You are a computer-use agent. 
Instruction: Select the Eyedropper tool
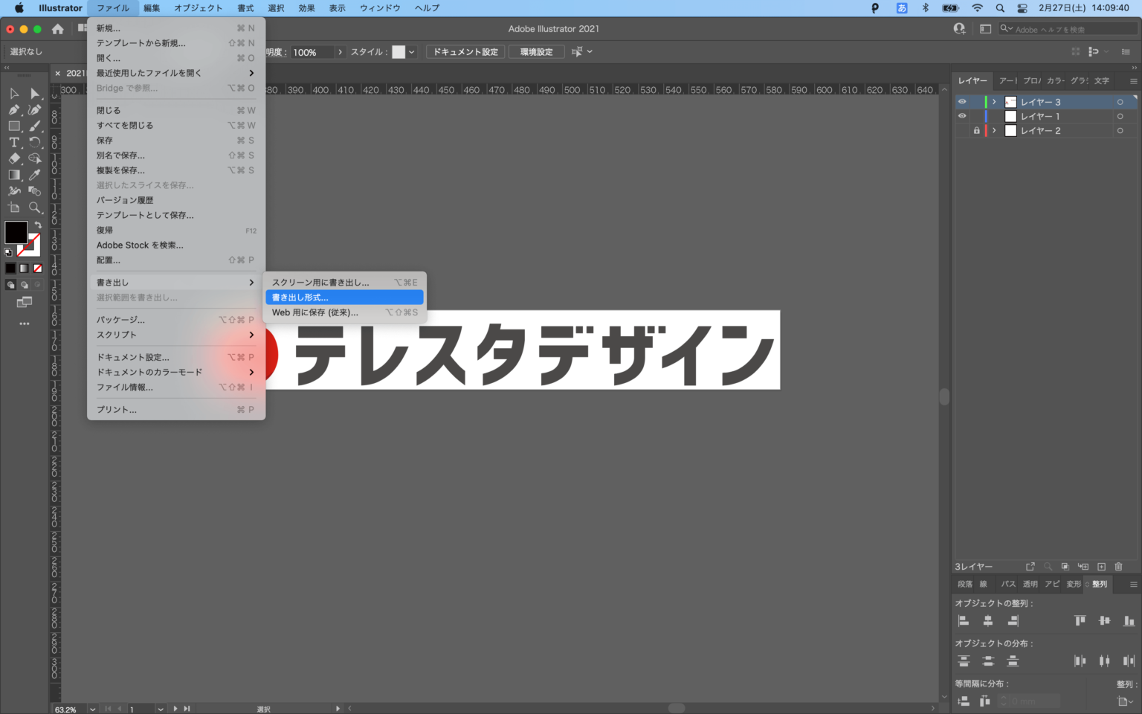(x=34, y=175)
